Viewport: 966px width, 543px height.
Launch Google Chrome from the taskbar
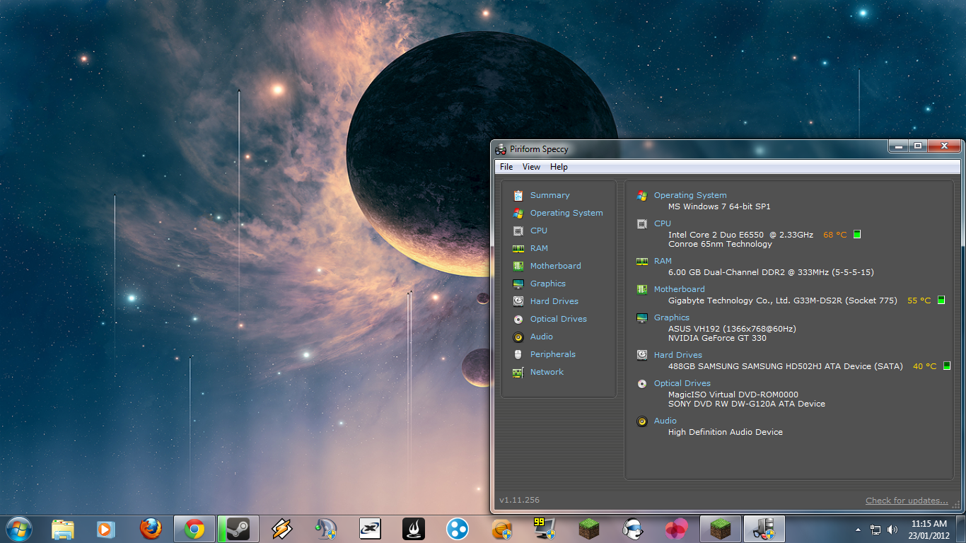tap(194, 528)
